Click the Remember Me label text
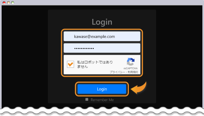 [102, 100]
